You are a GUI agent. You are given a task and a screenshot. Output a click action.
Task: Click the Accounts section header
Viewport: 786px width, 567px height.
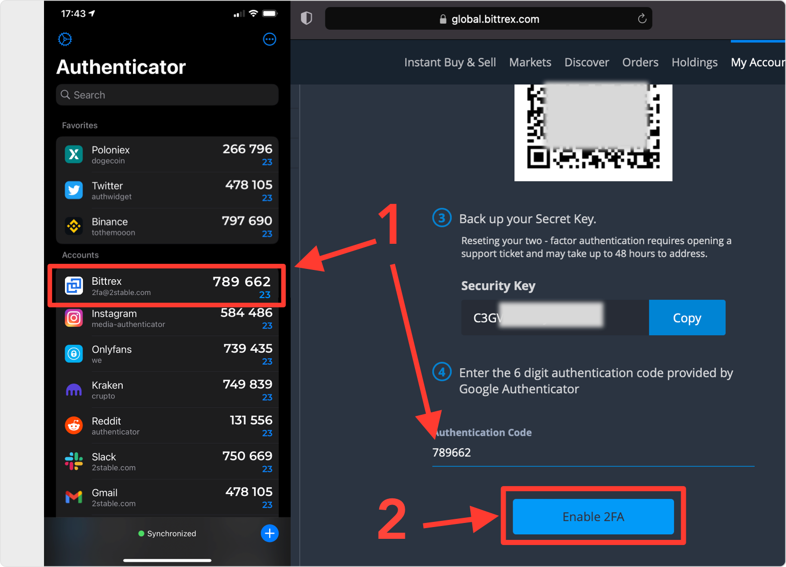80,255
